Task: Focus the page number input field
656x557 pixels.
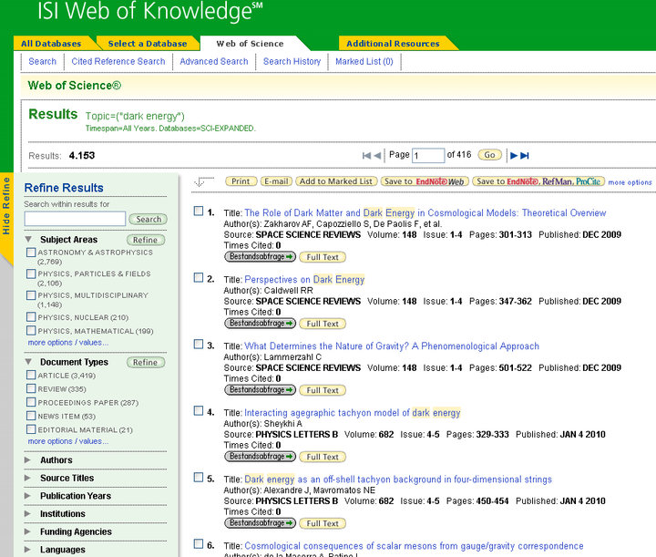Action: point(428,156)
